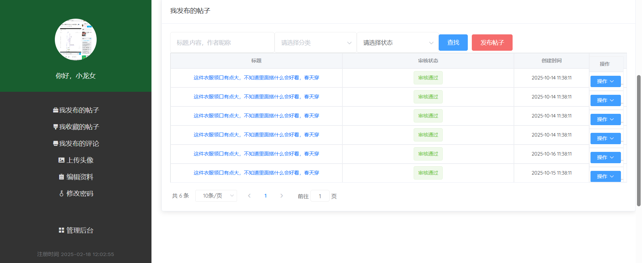Click the 创建时间 column header
The height and width of the screenshot is (263, 642).
(552, 61)
